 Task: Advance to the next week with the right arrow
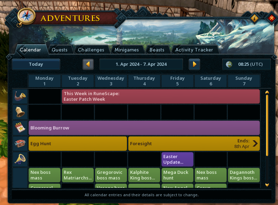[194, 64]
